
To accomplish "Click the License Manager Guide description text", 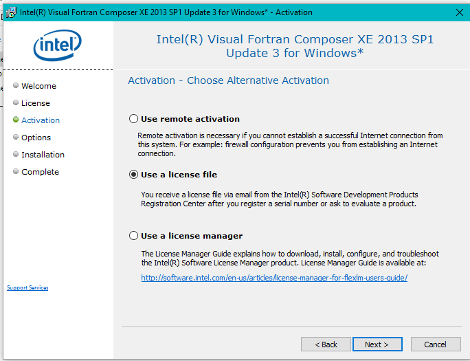I will point(290,258).
